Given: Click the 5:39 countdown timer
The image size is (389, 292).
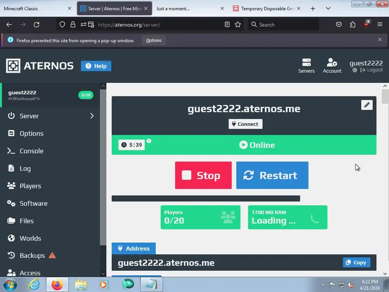Looking at the screenshot, I should 131,145.
